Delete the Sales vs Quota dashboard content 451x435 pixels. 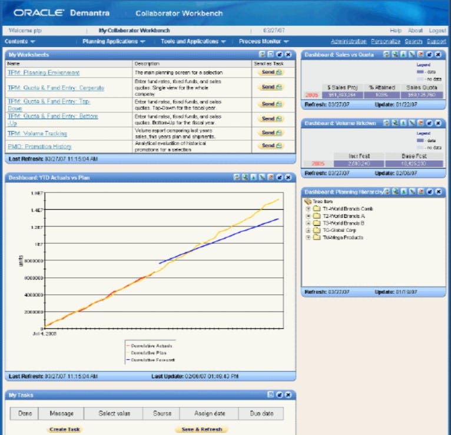[x=420, y=54]
